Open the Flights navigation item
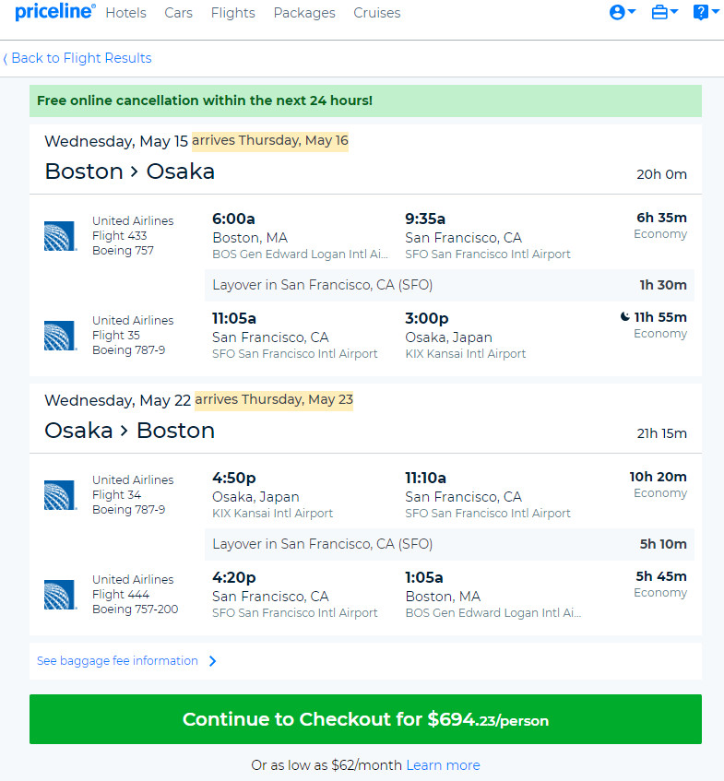724x781 pixels. click(232, 13)
